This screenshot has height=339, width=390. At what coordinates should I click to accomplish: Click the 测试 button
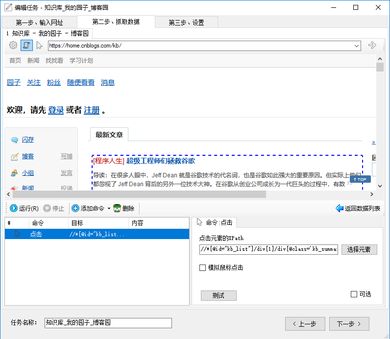pos(219,295)
